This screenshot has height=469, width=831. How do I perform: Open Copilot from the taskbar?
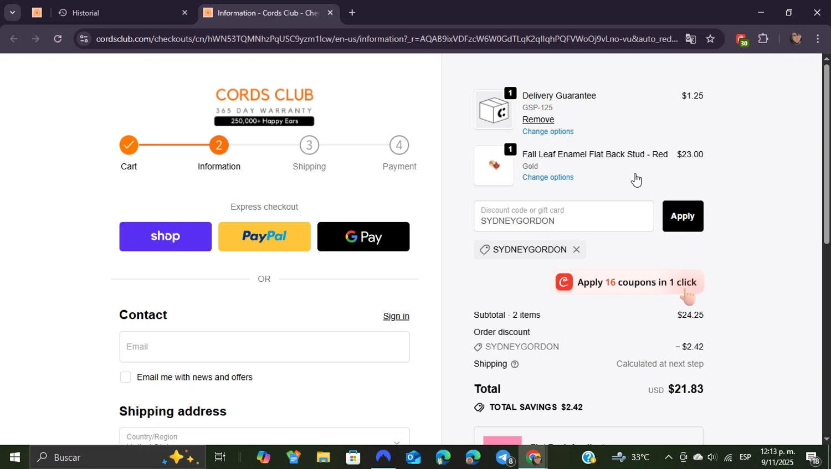click(x=263, y=457)
